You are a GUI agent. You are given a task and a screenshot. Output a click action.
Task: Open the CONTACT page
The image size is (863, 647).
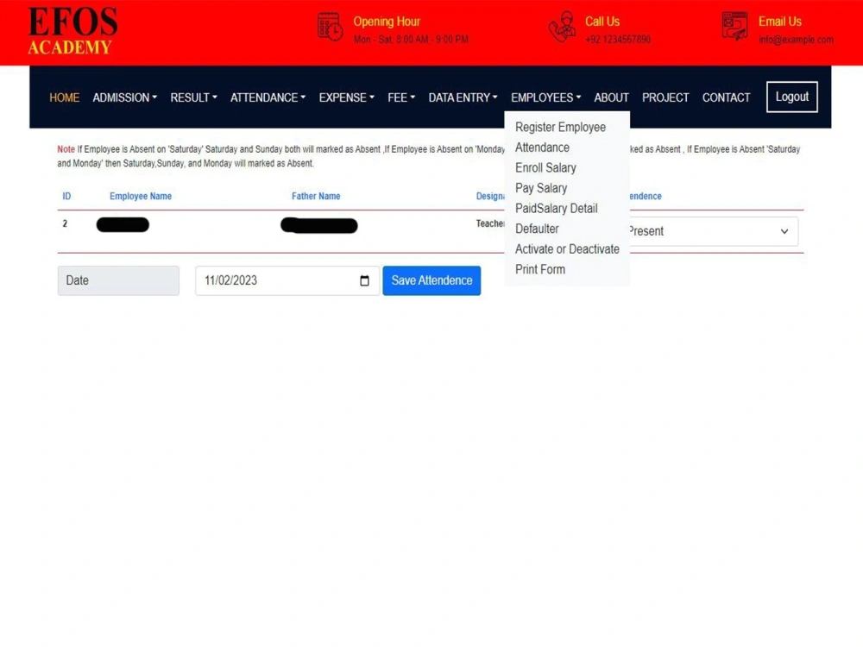[726, 97]
